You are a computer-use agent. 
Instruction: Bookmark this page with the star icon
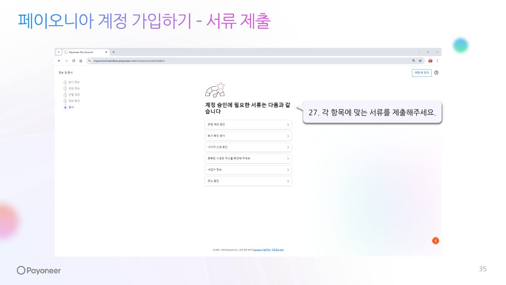pyautogui.click(x=420, y=61)
